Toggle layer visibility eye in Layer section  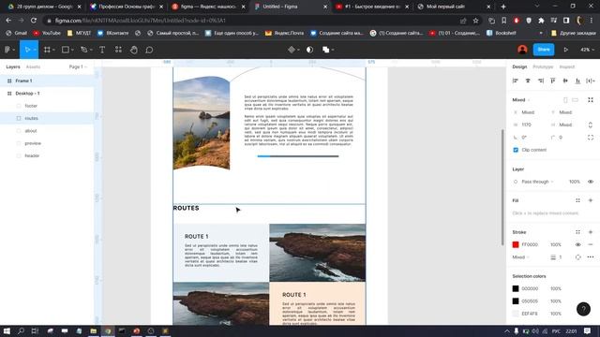pos(591,182)
